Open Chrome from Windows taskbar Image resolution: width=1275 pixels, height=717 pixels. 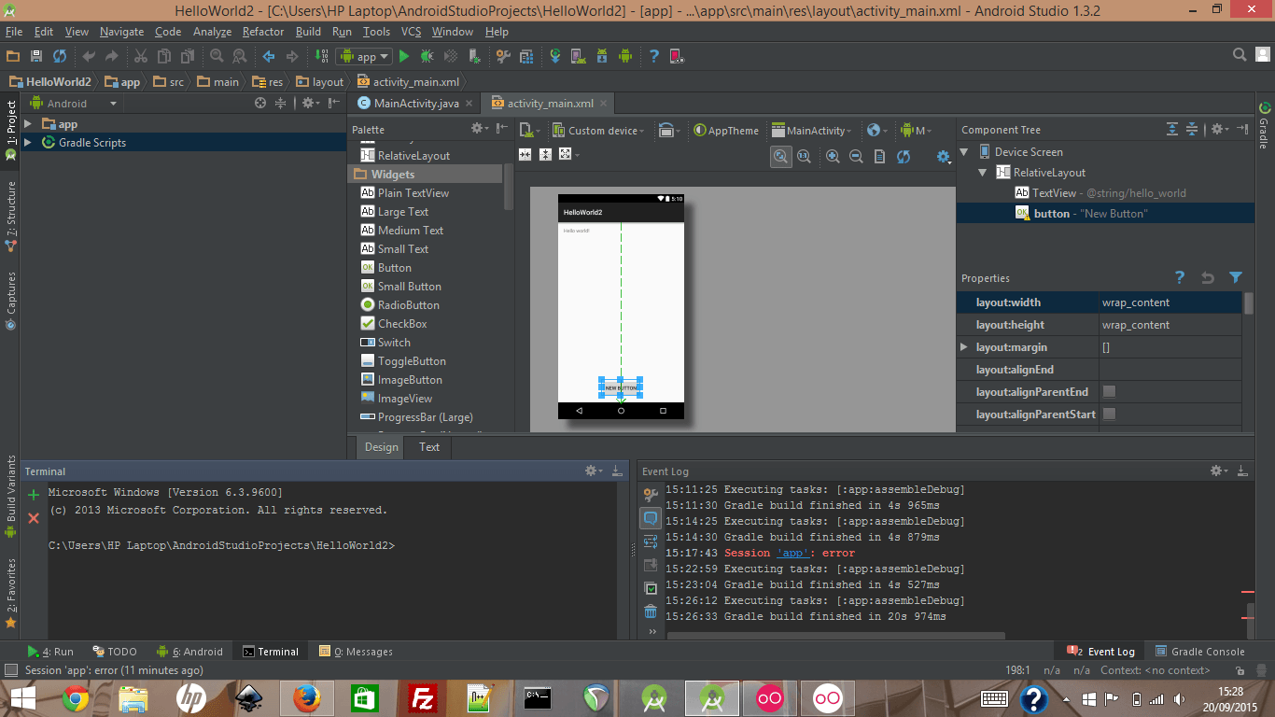click(x=77, y=697)
